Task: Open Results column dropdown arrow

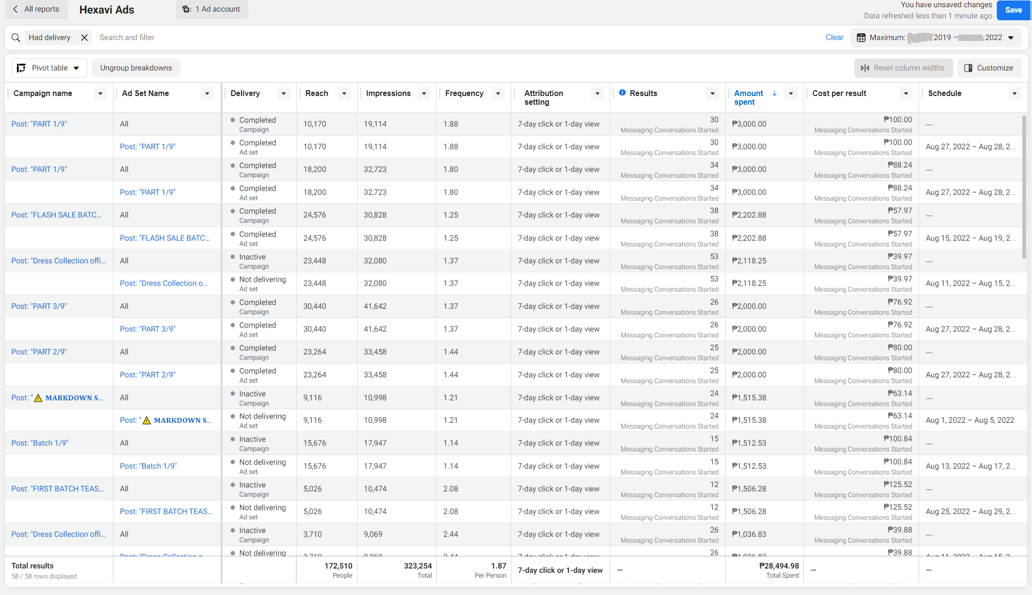Action: (713, 94)
